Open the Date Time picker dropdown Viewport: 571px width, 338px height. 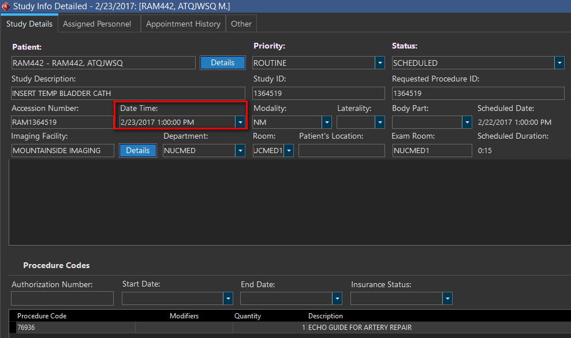pyautogui.click(x=240, y=122)
